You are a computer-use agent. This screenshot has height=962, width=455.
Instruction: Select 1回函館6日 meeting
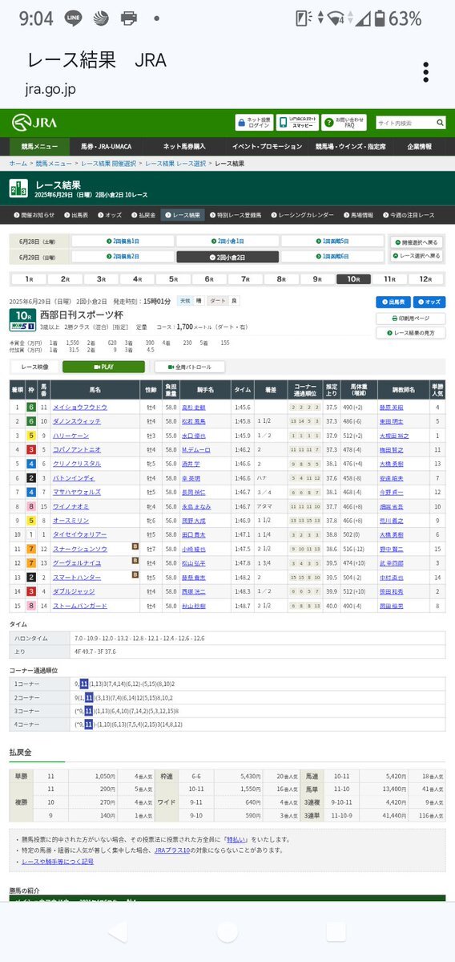point(332,257)
